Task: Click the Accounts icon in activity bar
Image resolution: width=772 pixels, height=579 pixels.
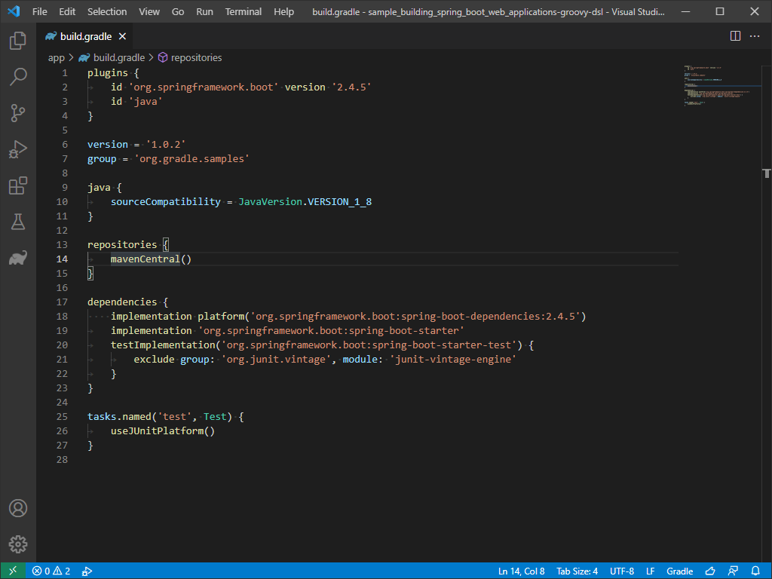Action: point(18,508)
